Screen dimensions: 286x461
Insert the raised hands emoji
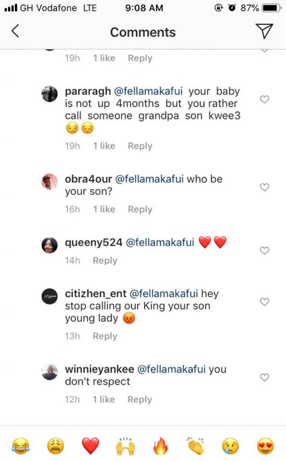125,446
